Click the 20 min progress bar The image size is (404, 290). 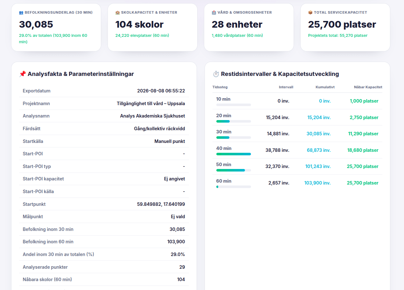pos(233,121)
